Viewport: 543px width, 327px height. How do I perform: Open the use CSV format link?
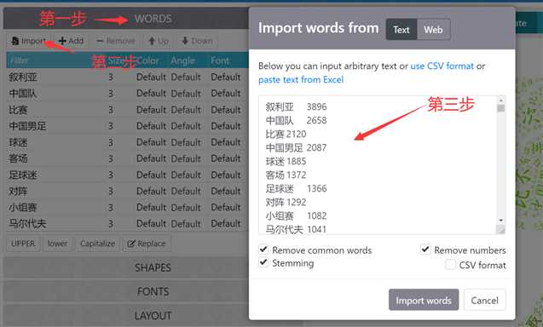(x=442, y=66)
